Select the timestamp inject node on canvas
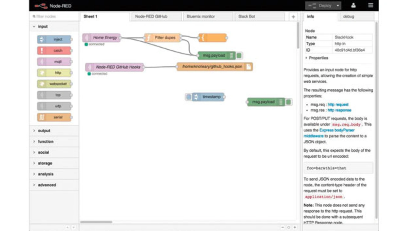Image resolution: width=410 pixels, height=231 pixels. point(208,97)
